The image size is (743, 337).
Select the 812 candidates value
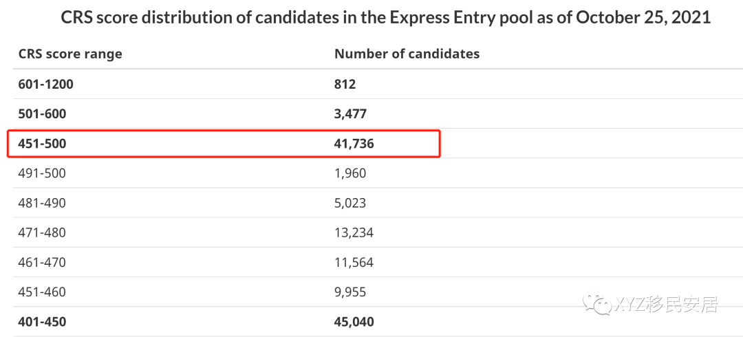click(345, 84)
